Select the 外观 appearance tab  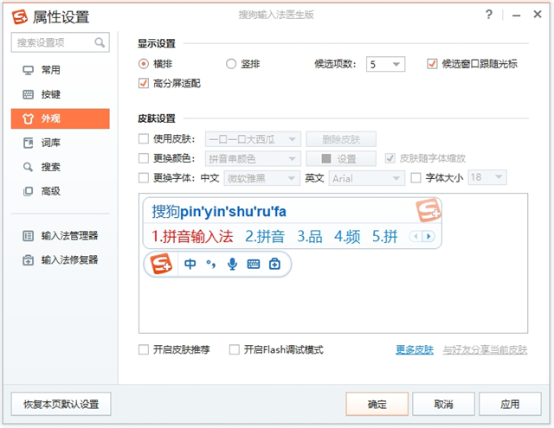click(x=60, y=118)
